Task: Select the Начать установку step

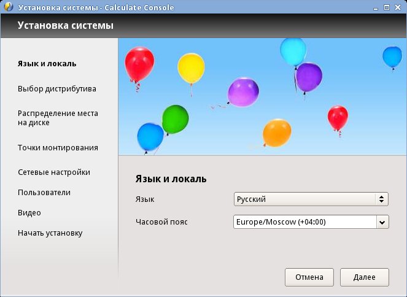Action: 50,233
